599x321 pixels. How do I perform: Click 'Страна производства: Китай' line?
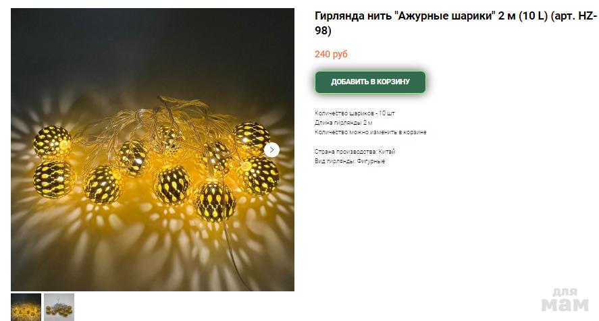click(355, 152)
